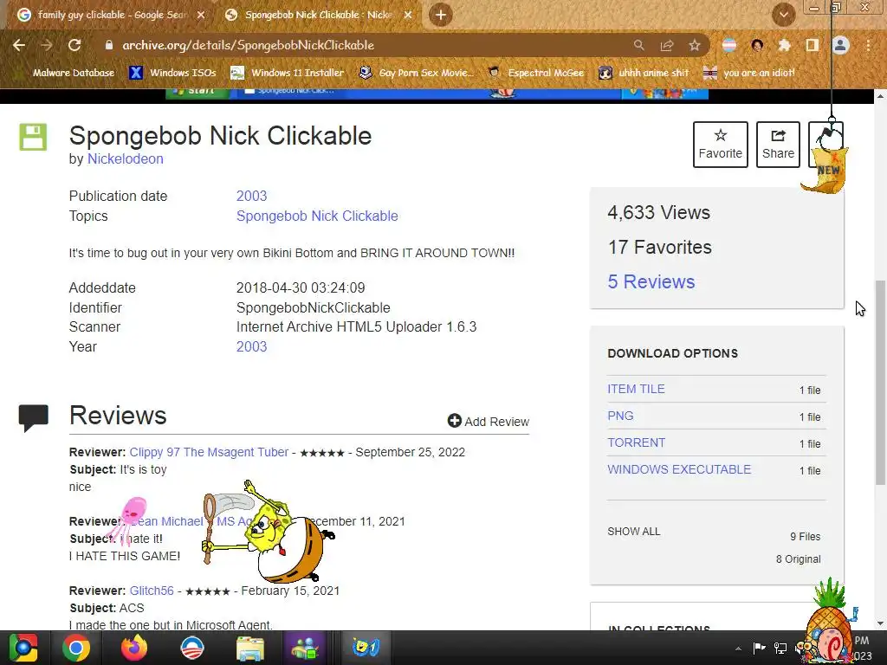Click the forward navigation arrow

click(47, 45)
